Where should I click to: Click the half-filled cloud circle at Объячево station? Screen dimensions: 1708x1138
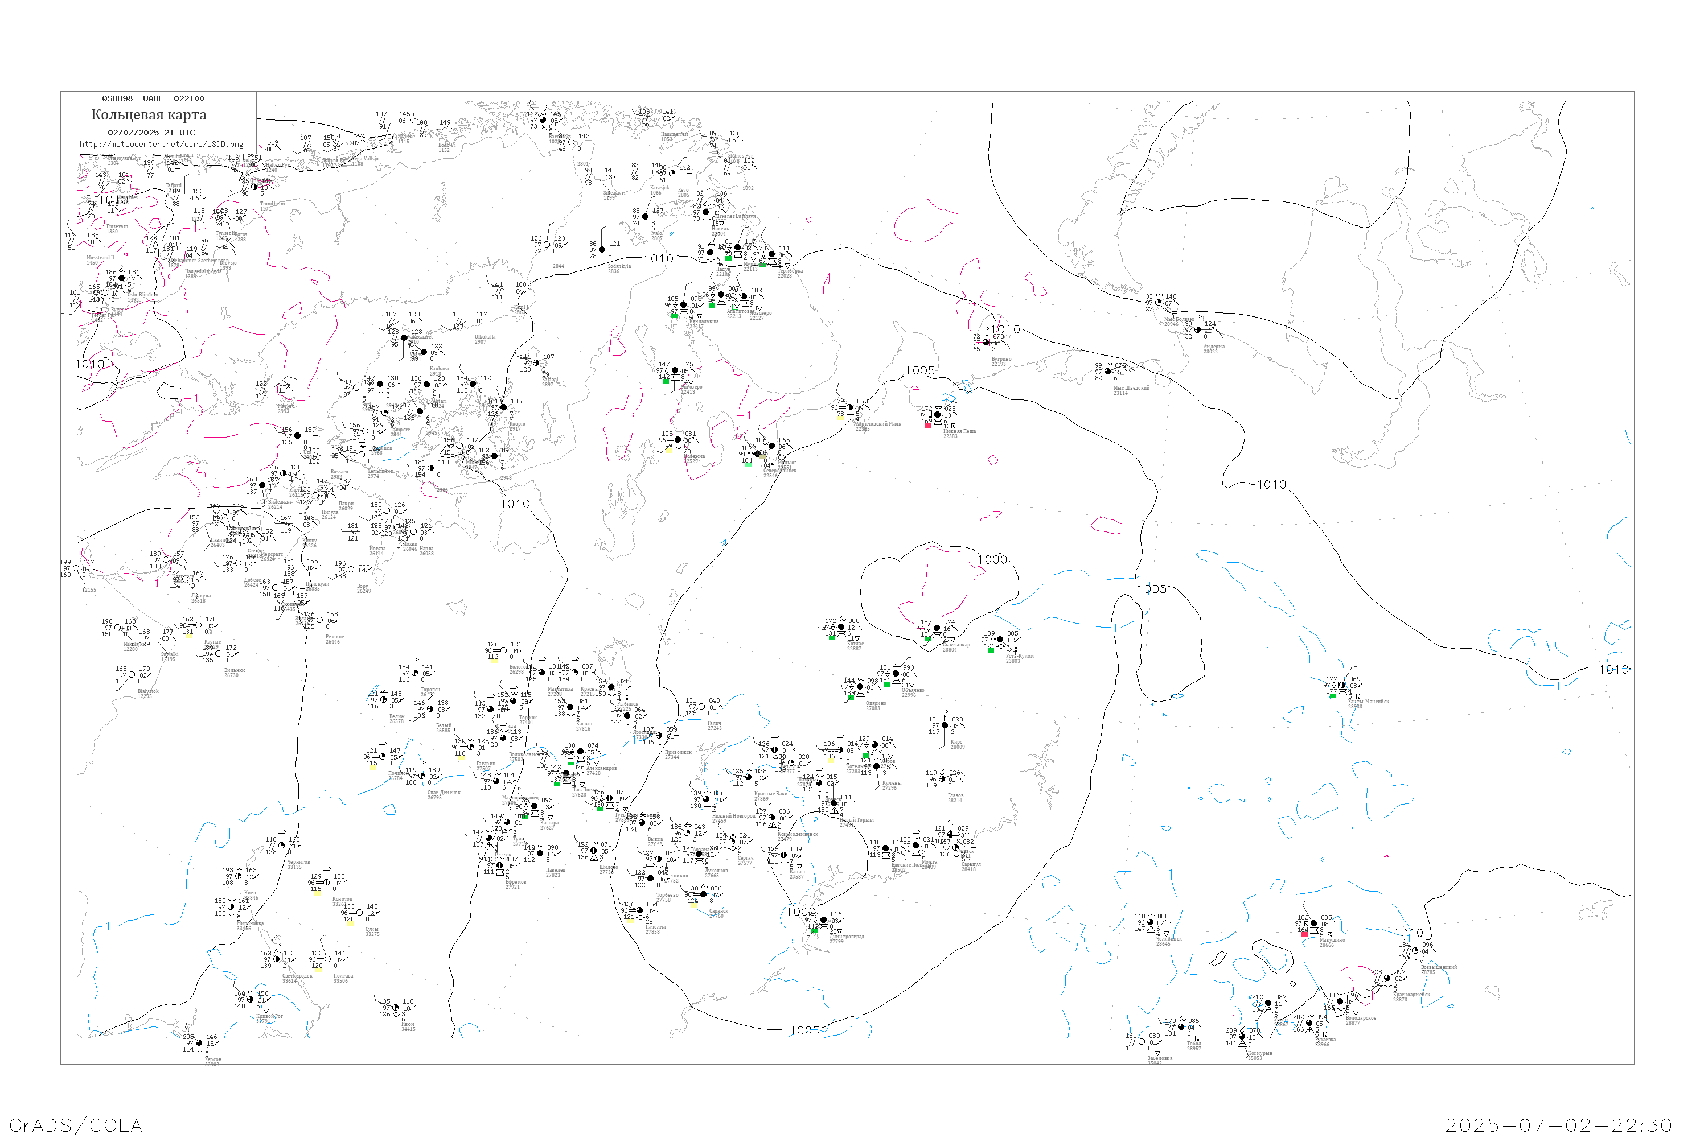click(896, 674)
